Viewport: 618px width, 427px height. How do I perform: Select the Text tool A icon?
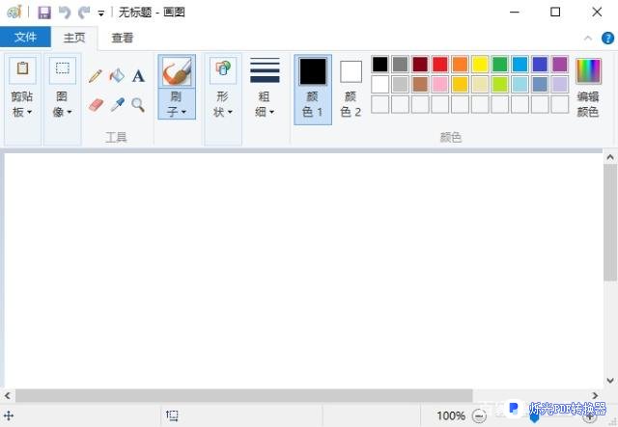point(138,75)
